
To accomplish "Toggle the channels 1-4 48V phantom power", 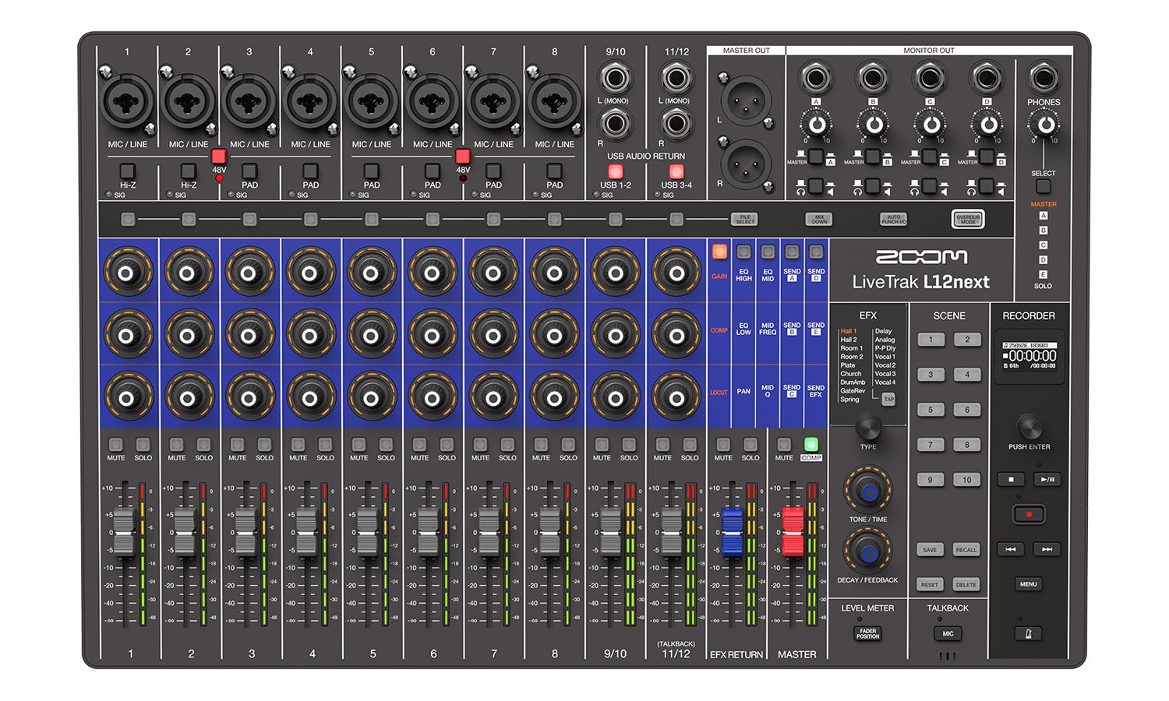I will [x=219, y=157].
